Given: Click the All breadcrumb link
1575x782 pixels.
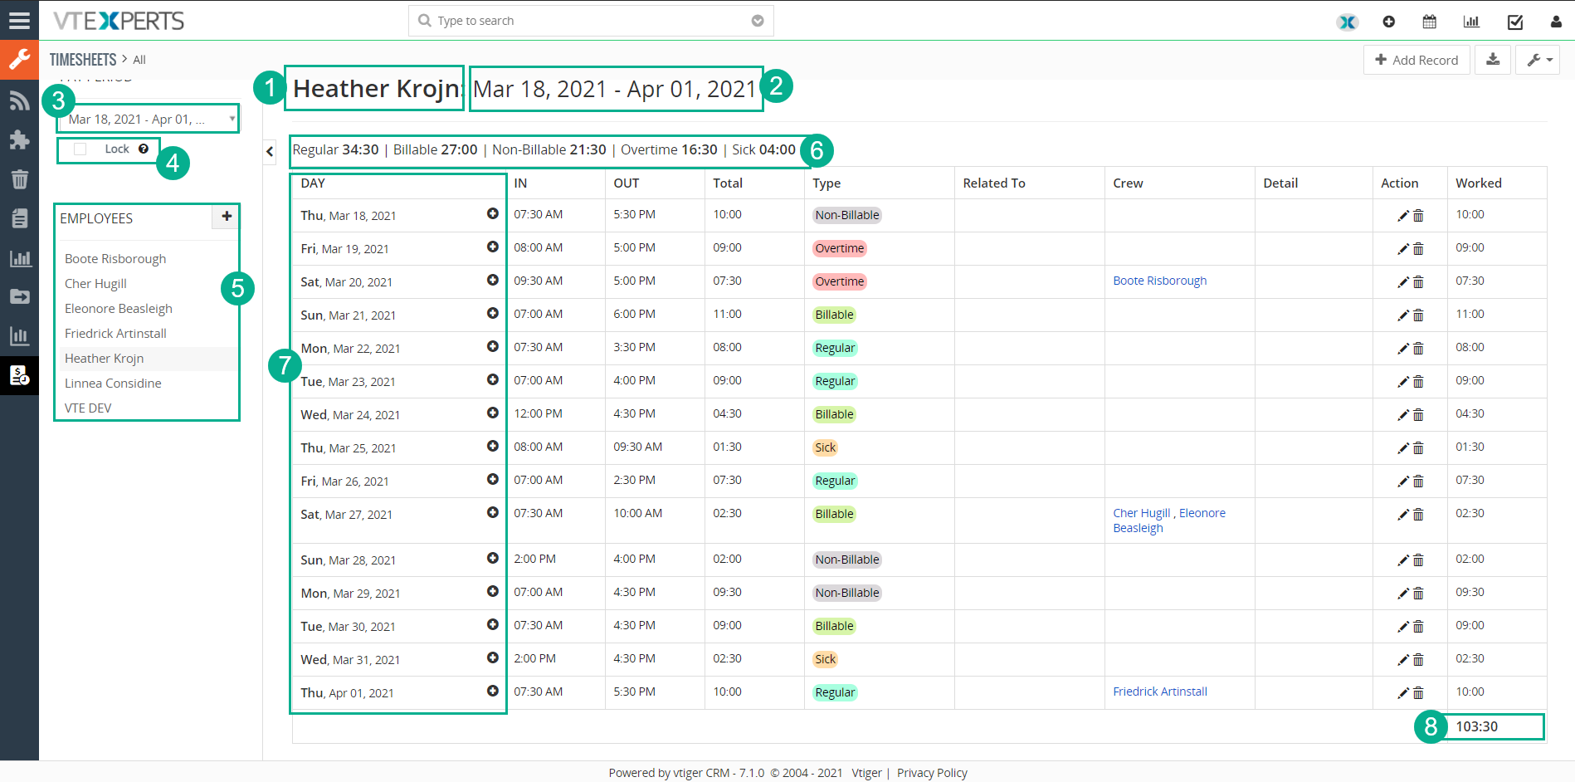Looking at the screenshot, I should 139,60.
